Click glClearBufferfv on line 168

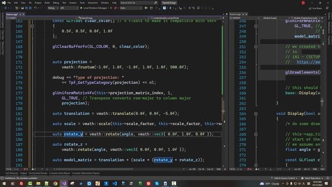click(70, 46)
